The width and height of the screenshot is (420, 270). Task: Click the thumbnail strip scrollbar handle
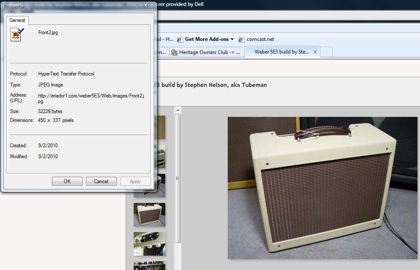click(178, 178)
